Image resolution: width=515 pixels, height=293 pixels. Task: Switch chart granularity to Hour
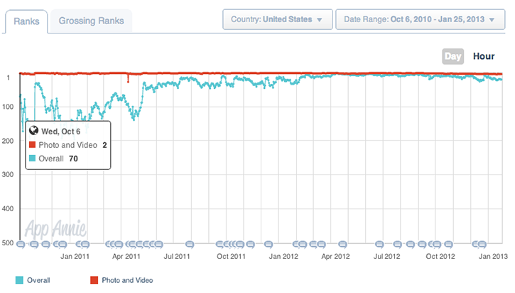[x=484, y=56]
